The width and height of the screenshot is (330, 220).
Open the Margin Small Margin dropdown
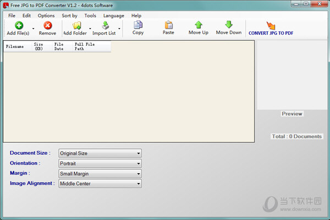click(x=100, y=174)
